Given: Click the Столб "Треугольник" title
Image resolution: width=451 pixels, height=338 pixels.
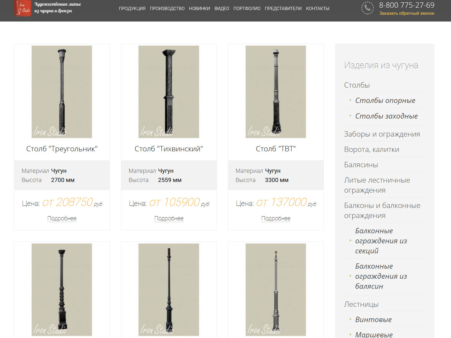Looking at the screenshot, I should click(x=62, y=149).
